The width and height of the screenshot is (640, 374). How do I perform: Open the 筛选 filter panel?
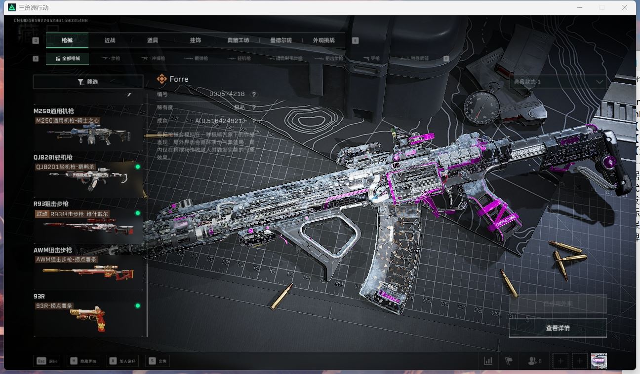pos(88,82)
